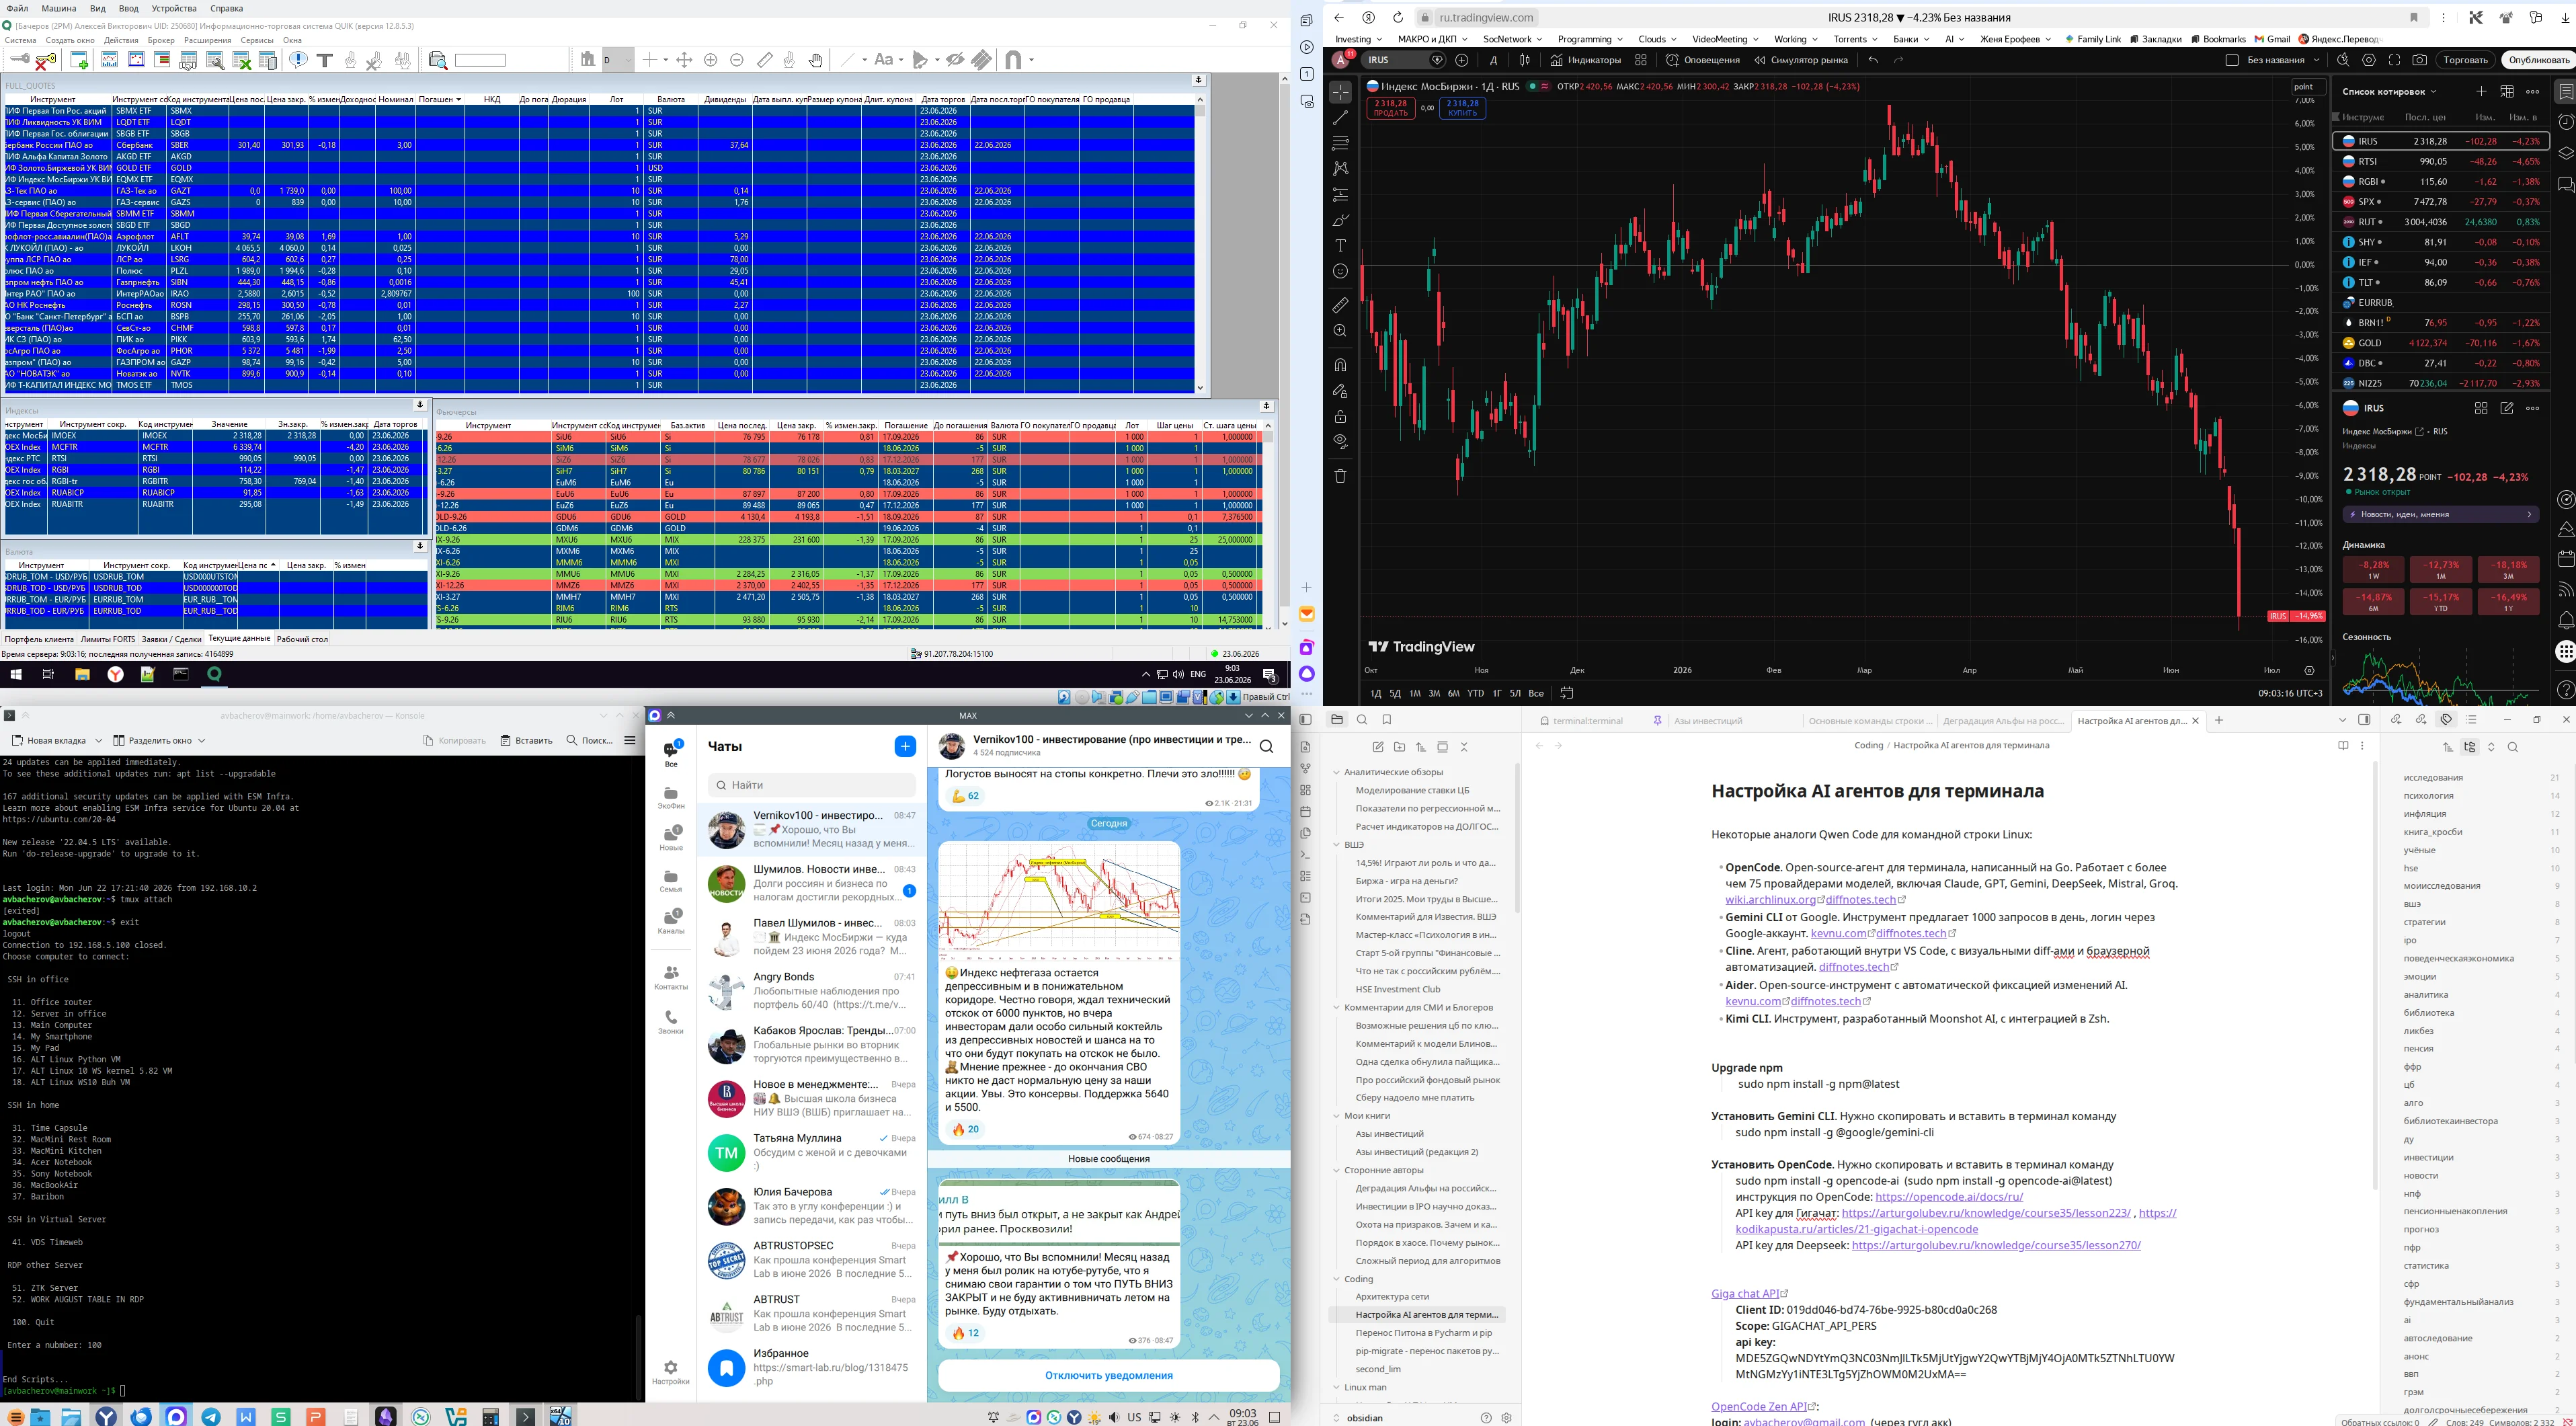2576x1426 pixels.
Task: Click the Опубликовать button in TradingView
Action: click(x=2538, y=60)
